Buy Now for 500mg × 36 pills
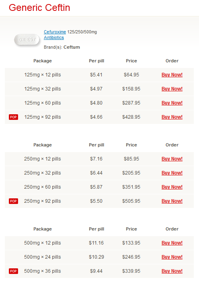Viewport: 199px width, 282px height. (x=172, y=271)
